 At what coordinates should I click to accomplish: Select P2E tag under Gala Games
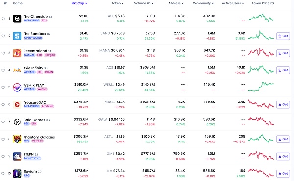pos(26,124)
